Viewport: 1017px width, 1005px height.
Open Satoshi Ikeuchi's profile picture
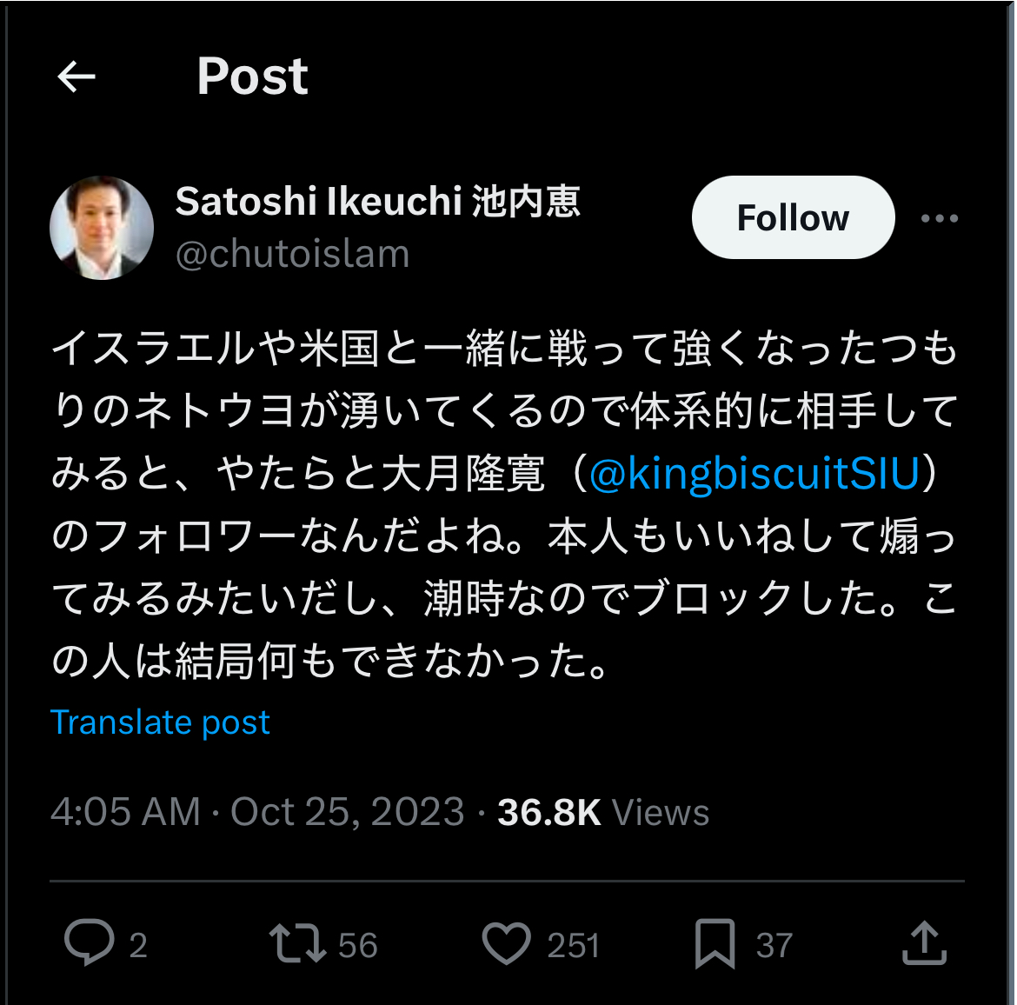pos(102,228)
